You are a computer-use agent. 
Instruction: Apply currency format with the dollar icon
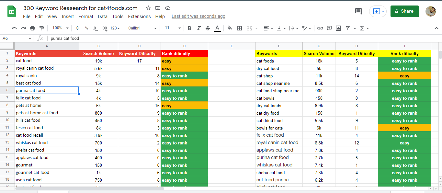pyautogui.click(x=77, y=28)
